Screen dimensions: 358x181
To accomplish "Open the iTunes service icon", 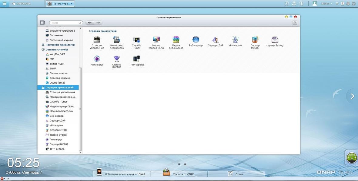I will 136,40.
